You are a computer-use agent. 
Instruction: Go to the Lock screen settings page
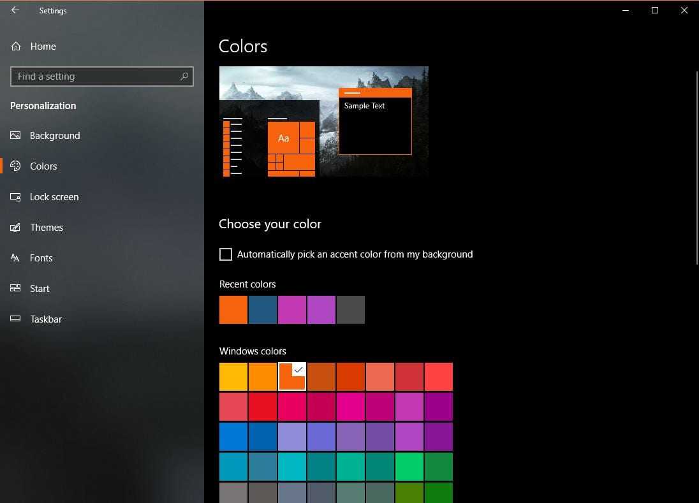[54, 197]
